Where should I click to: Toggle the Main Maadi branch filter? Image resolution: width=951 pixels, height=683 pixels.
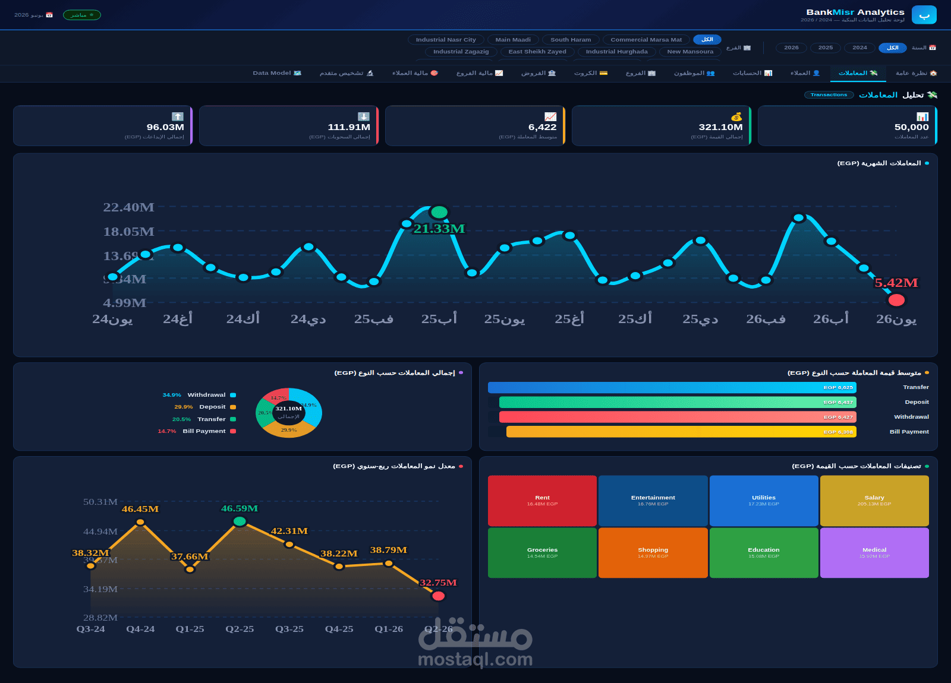tap(513, 40)
